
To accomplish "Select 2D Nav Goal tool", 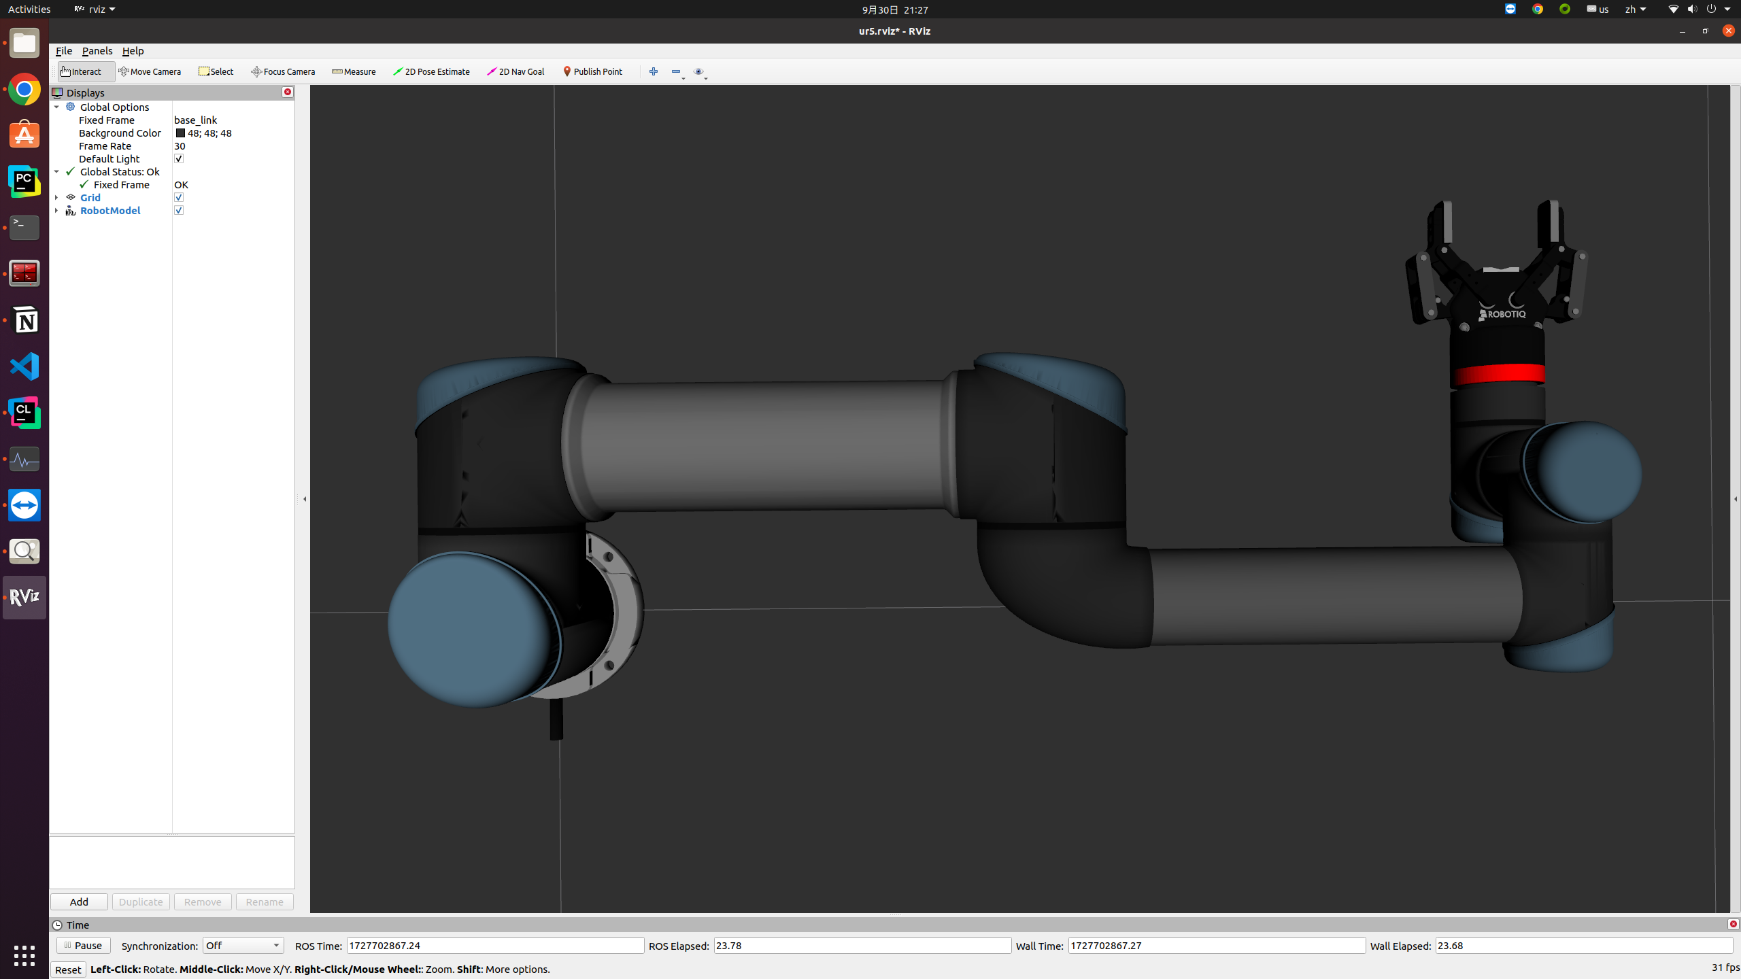I will (515, 71).
